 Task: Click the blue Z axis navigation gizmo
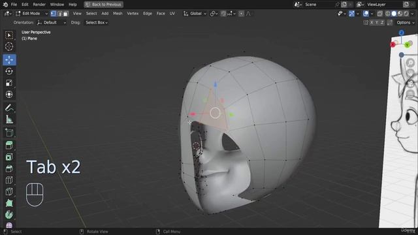(402, 33)
